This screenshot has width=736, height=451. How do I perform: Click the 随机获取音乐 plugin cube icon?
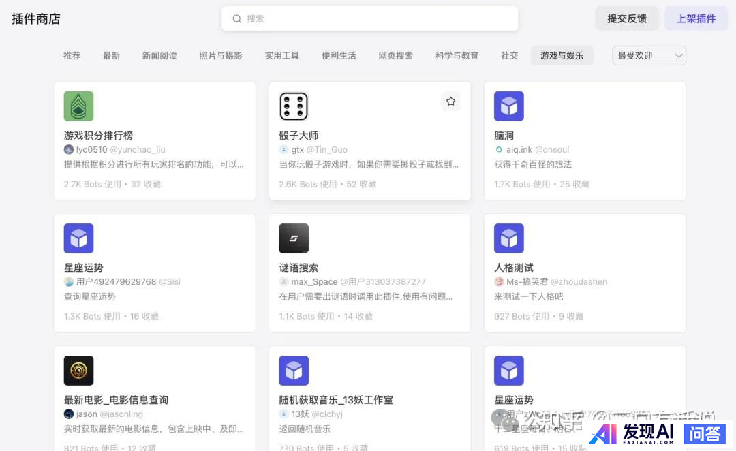(x=294, y=371)
